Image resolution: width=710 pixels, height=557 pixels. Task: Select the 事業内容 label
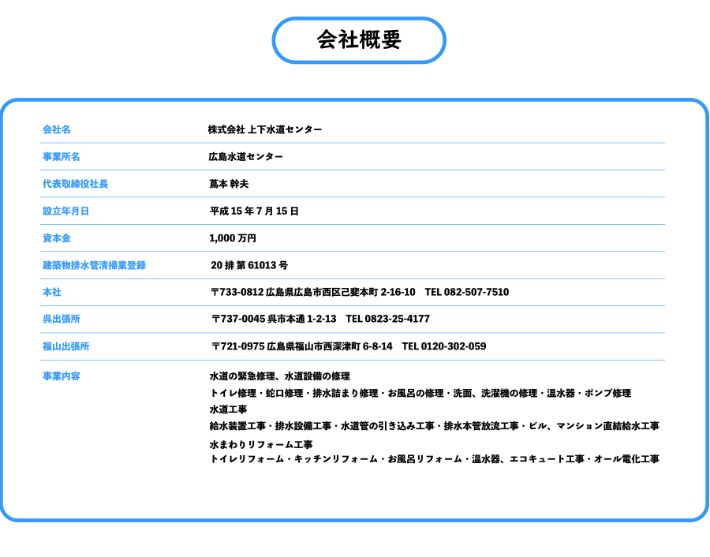click(62, 376)
